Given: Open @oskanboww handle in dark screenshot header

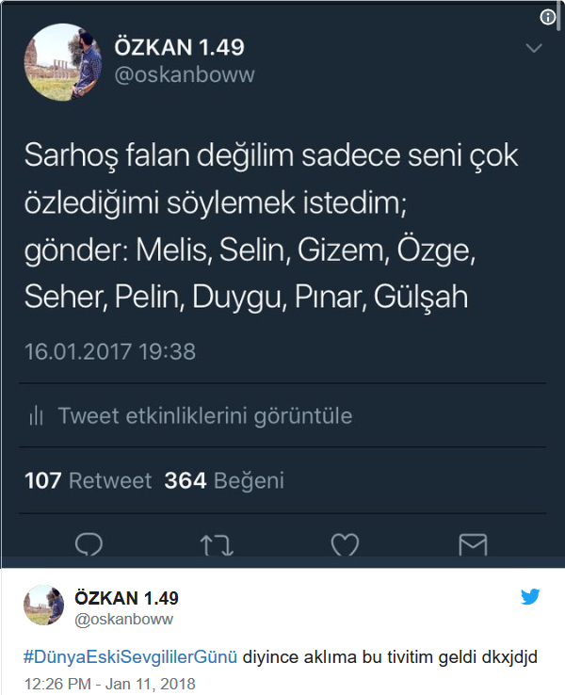Looking at the screenshot, I should click(185, 74).
